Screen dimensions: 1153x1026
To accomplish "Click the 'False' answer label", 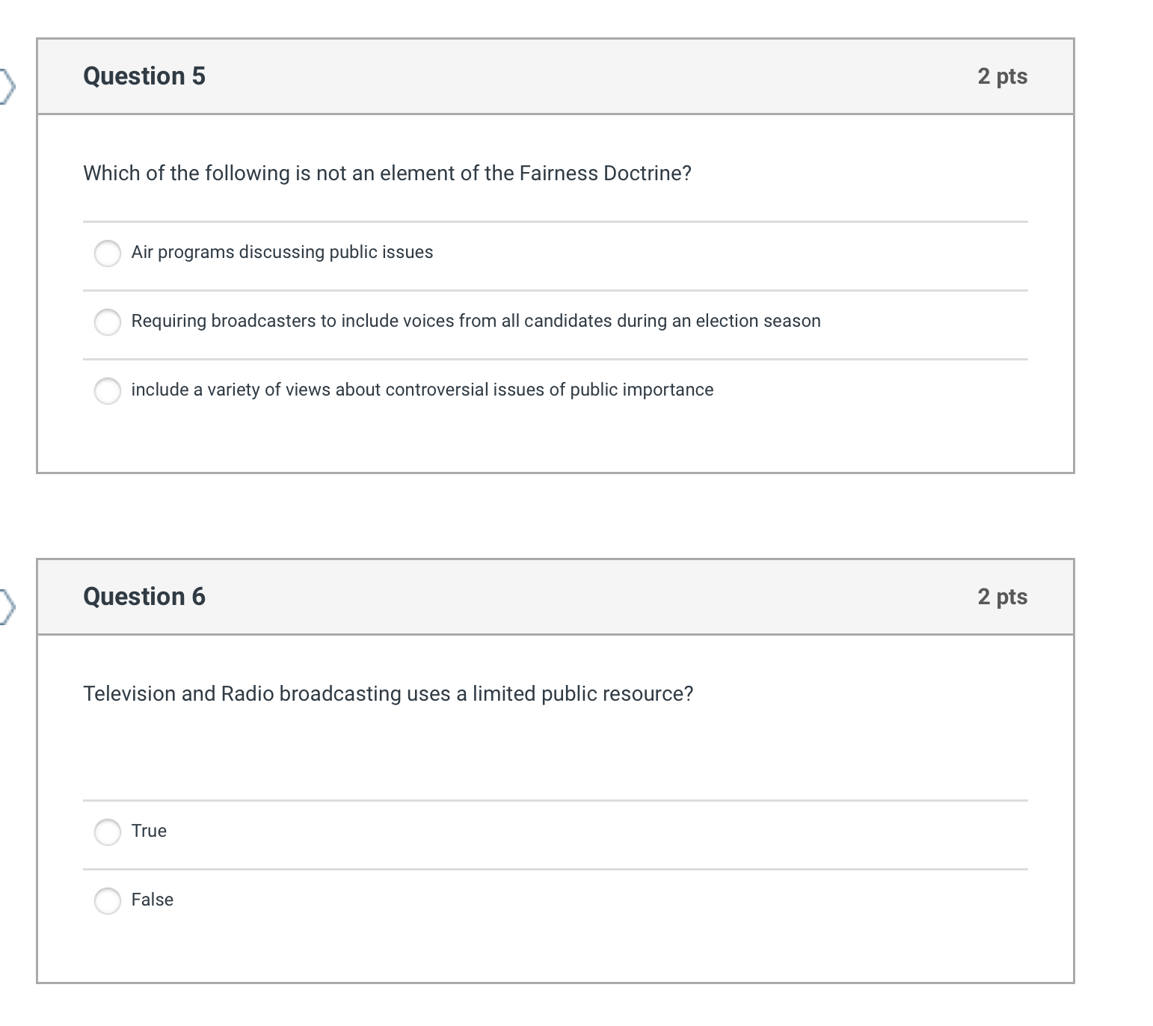I will pyautogui.click(x=152, y=900).
